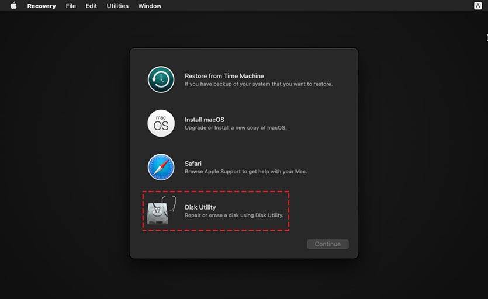Click 'Repair or erase a disk' description text
This screenshot has height=299, width=488.
(234, 215)
